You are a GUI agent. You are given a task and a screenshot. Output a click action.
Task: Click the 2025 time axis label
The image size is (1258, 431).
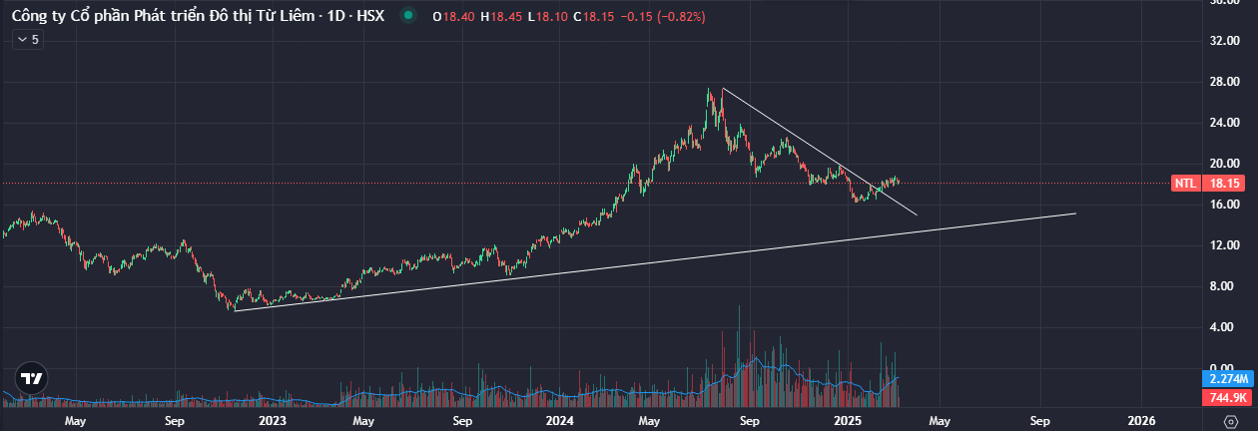(x=848, y=421)
